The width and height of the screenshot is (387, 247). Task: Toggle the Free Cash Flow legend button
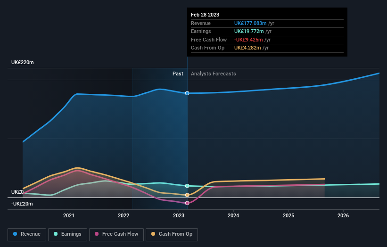pos(116,234)
